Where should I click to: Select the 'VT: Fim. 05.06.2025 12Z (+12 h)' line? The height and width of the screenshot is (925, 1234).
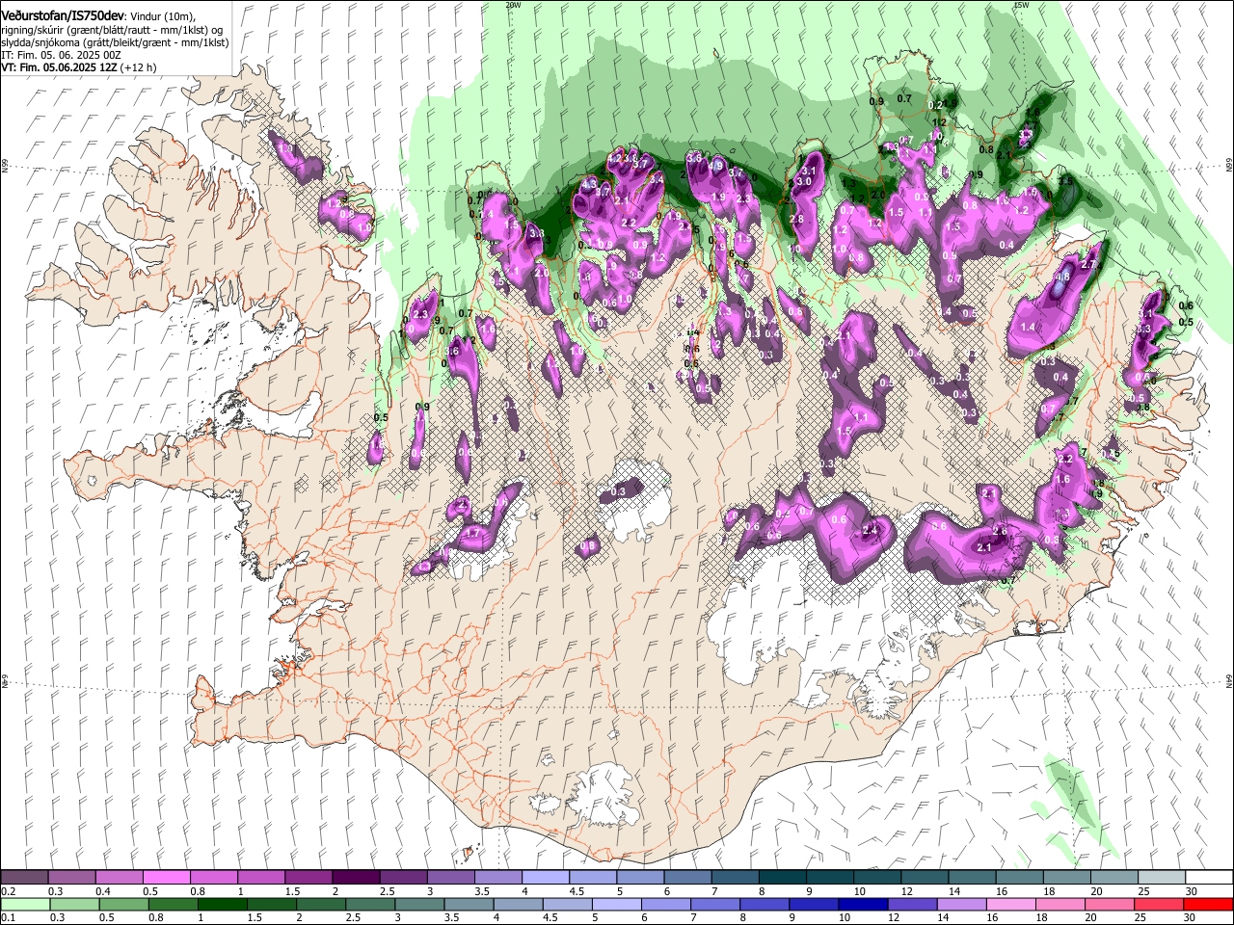pos(78,68)
